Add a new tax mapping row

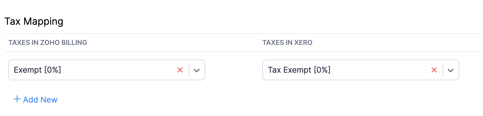click(35, 100)
